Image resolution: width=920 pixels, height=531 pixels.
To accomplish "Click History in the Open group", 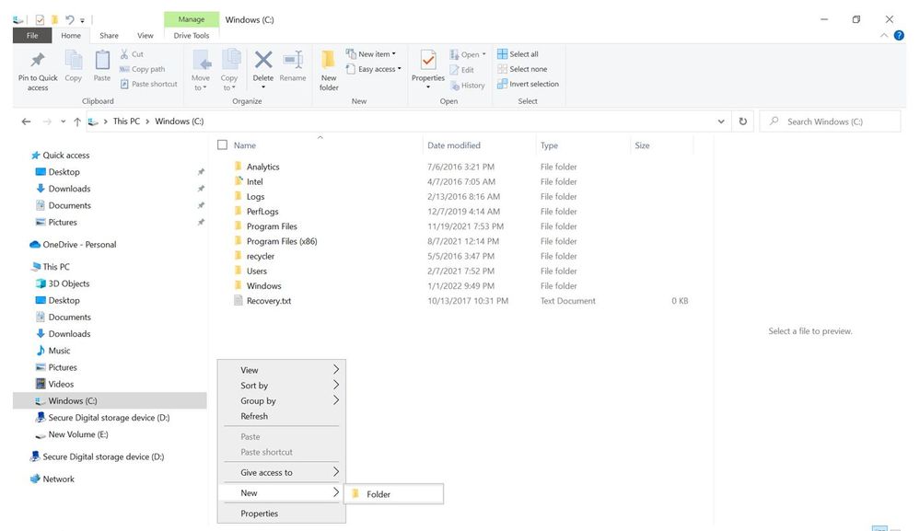I will pyautogui.click(x=467, y=85).
